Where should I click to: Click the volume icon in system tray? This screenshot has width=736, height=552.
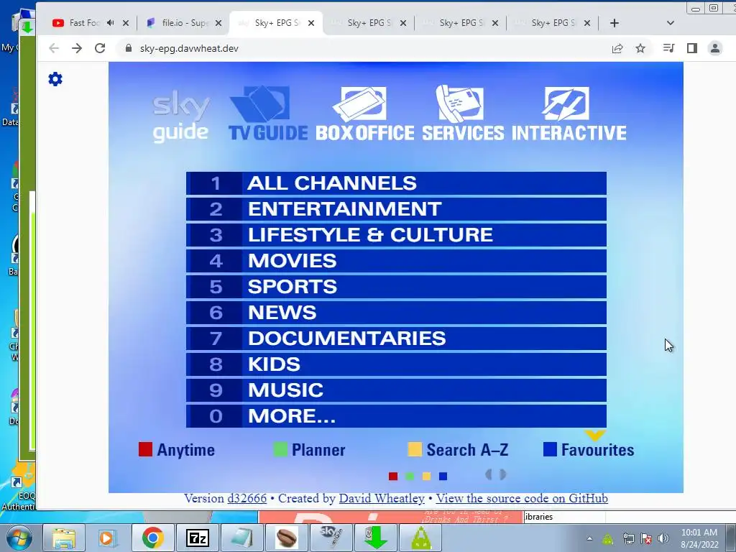[x=663, y=538]
